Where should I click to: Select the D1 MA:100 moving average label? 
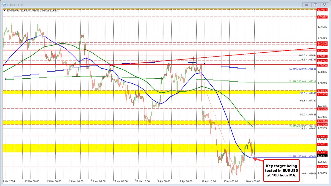pyautogui.click(x=303, y=69)
